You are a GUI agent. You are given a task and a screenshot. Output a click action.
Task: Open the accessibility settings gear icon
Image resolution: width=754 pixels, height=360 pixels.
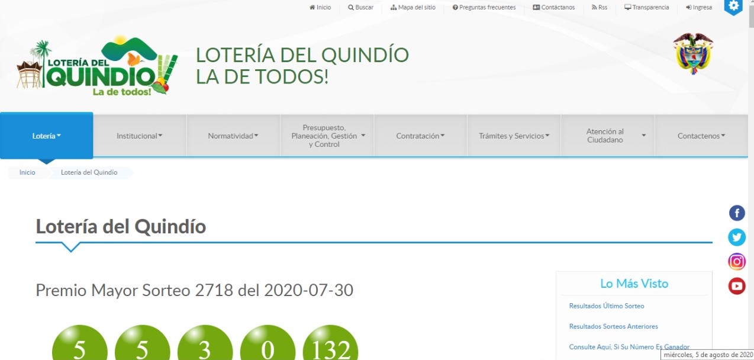tap(733, 7)
